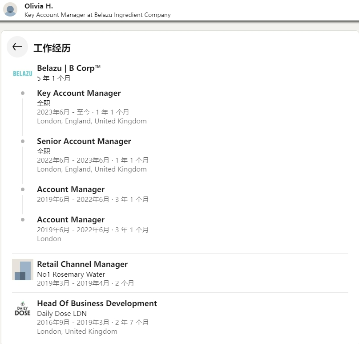Open the Belazu | B Corp™ company title
The width and height of the screenshot is (359, 344).
coord(69,68)
